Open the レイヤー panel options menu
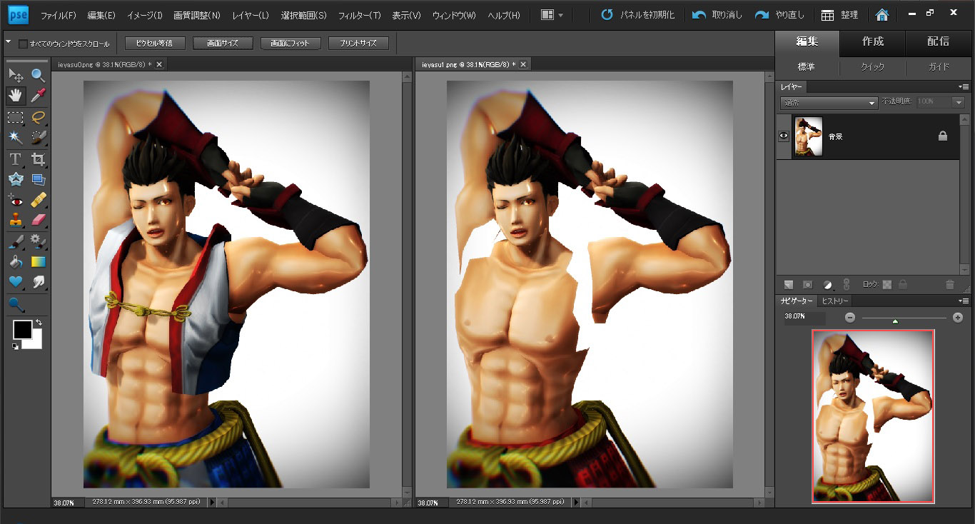Screen dimensions: 975x524 [964, 86]
